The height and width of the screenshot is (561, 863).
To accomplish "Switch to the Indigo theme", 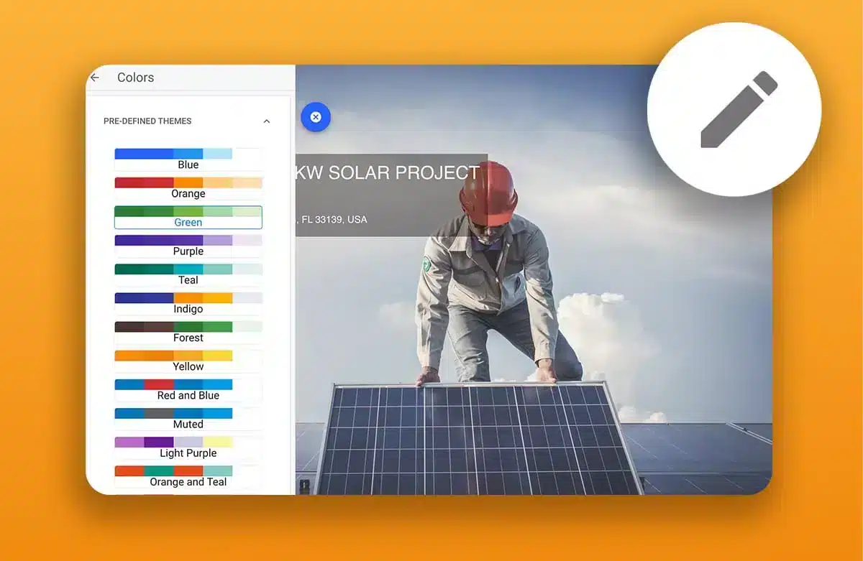I will [188, 303].
